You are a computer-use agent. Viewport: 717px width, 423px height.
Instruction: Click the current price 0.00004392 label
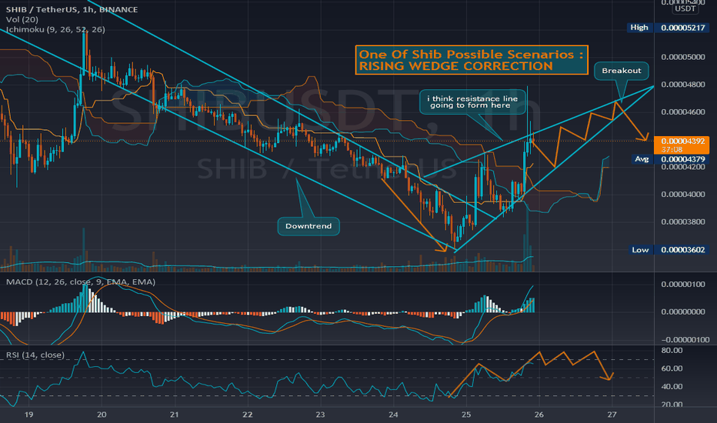click(682, 145)
